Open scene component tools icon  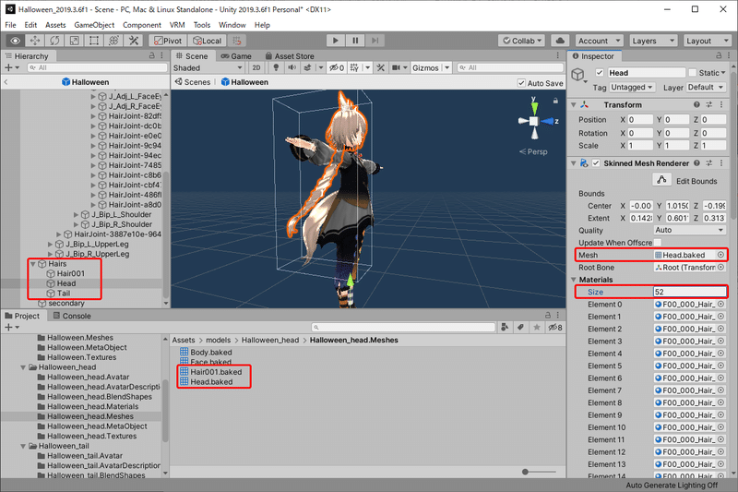click(x=381, y=67)
